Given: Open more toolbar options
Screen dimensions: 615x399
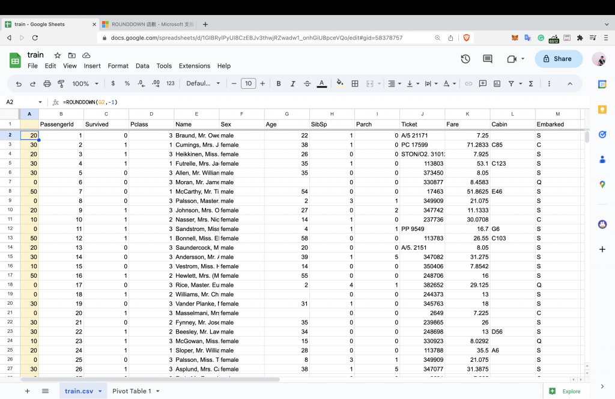Looking at the screenshot, I should click(549, 83).
